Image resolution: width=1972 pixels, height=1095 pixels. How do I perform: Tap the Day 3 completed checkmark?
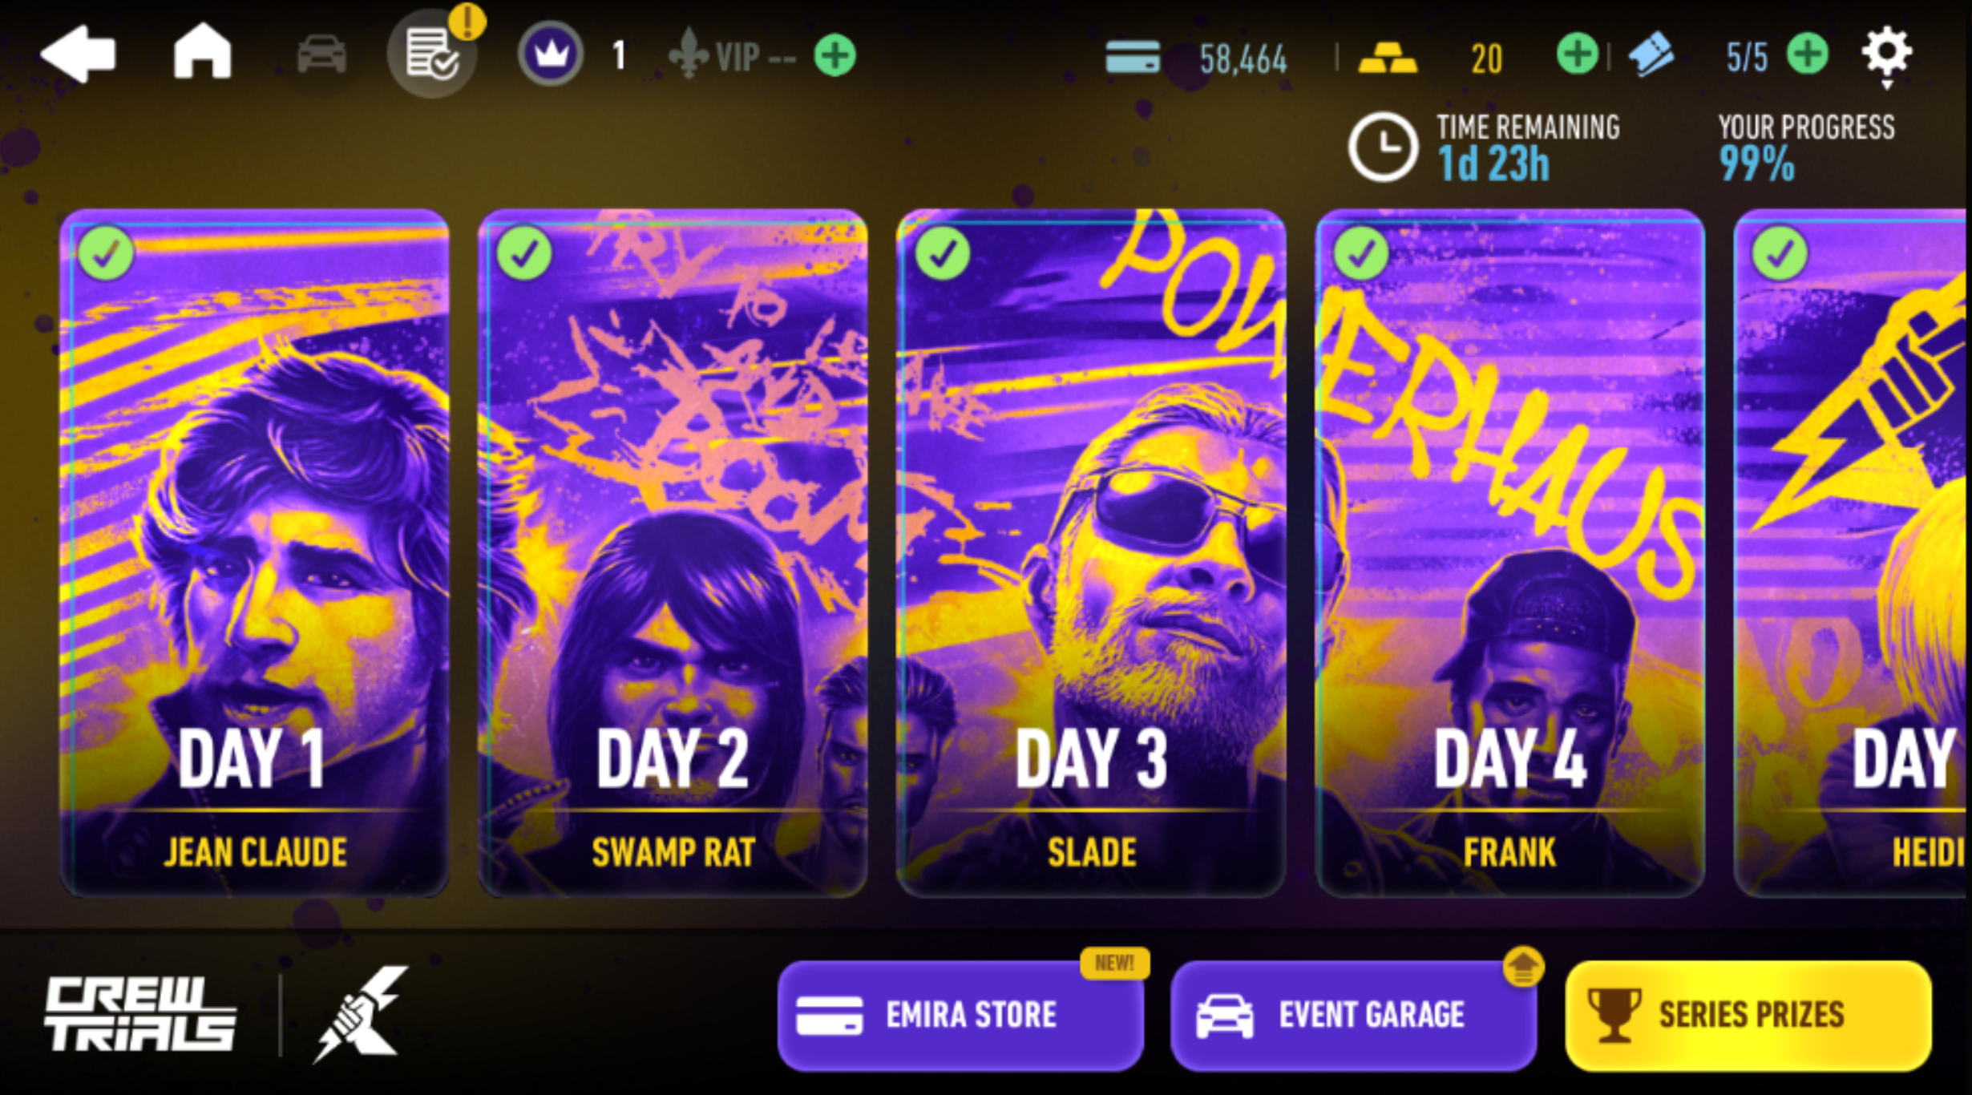pos(943,253)
